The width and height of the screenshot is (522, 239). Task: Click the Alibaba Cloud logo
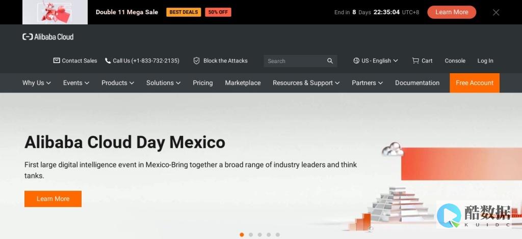[48, 37]
